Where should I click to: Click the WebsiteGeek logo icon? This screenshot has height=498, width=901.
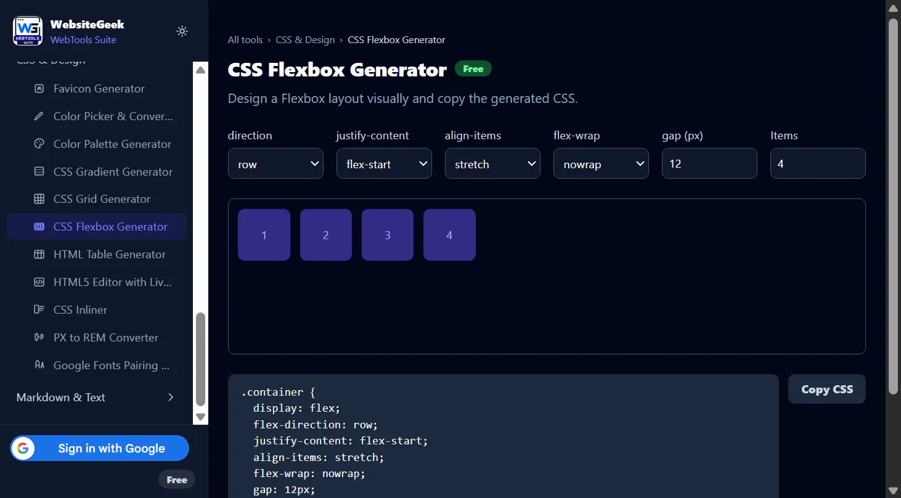tap(28, 31)
